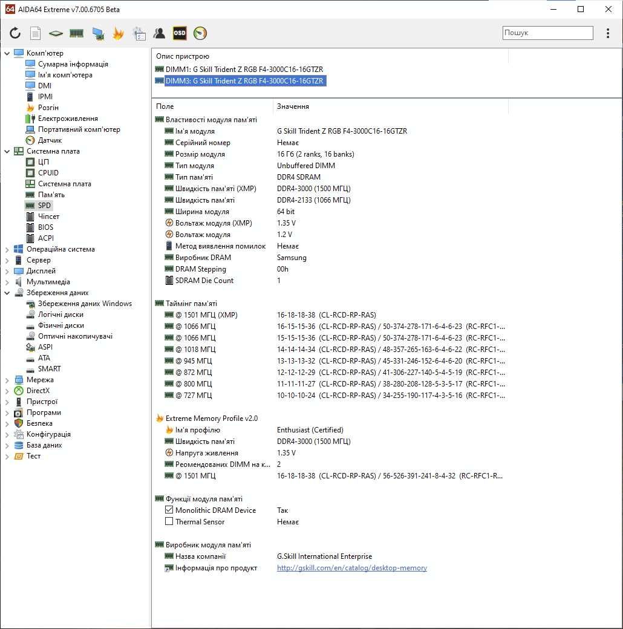Select Сумарна інформація in the tree
The image size is (623, 629).
73,64
